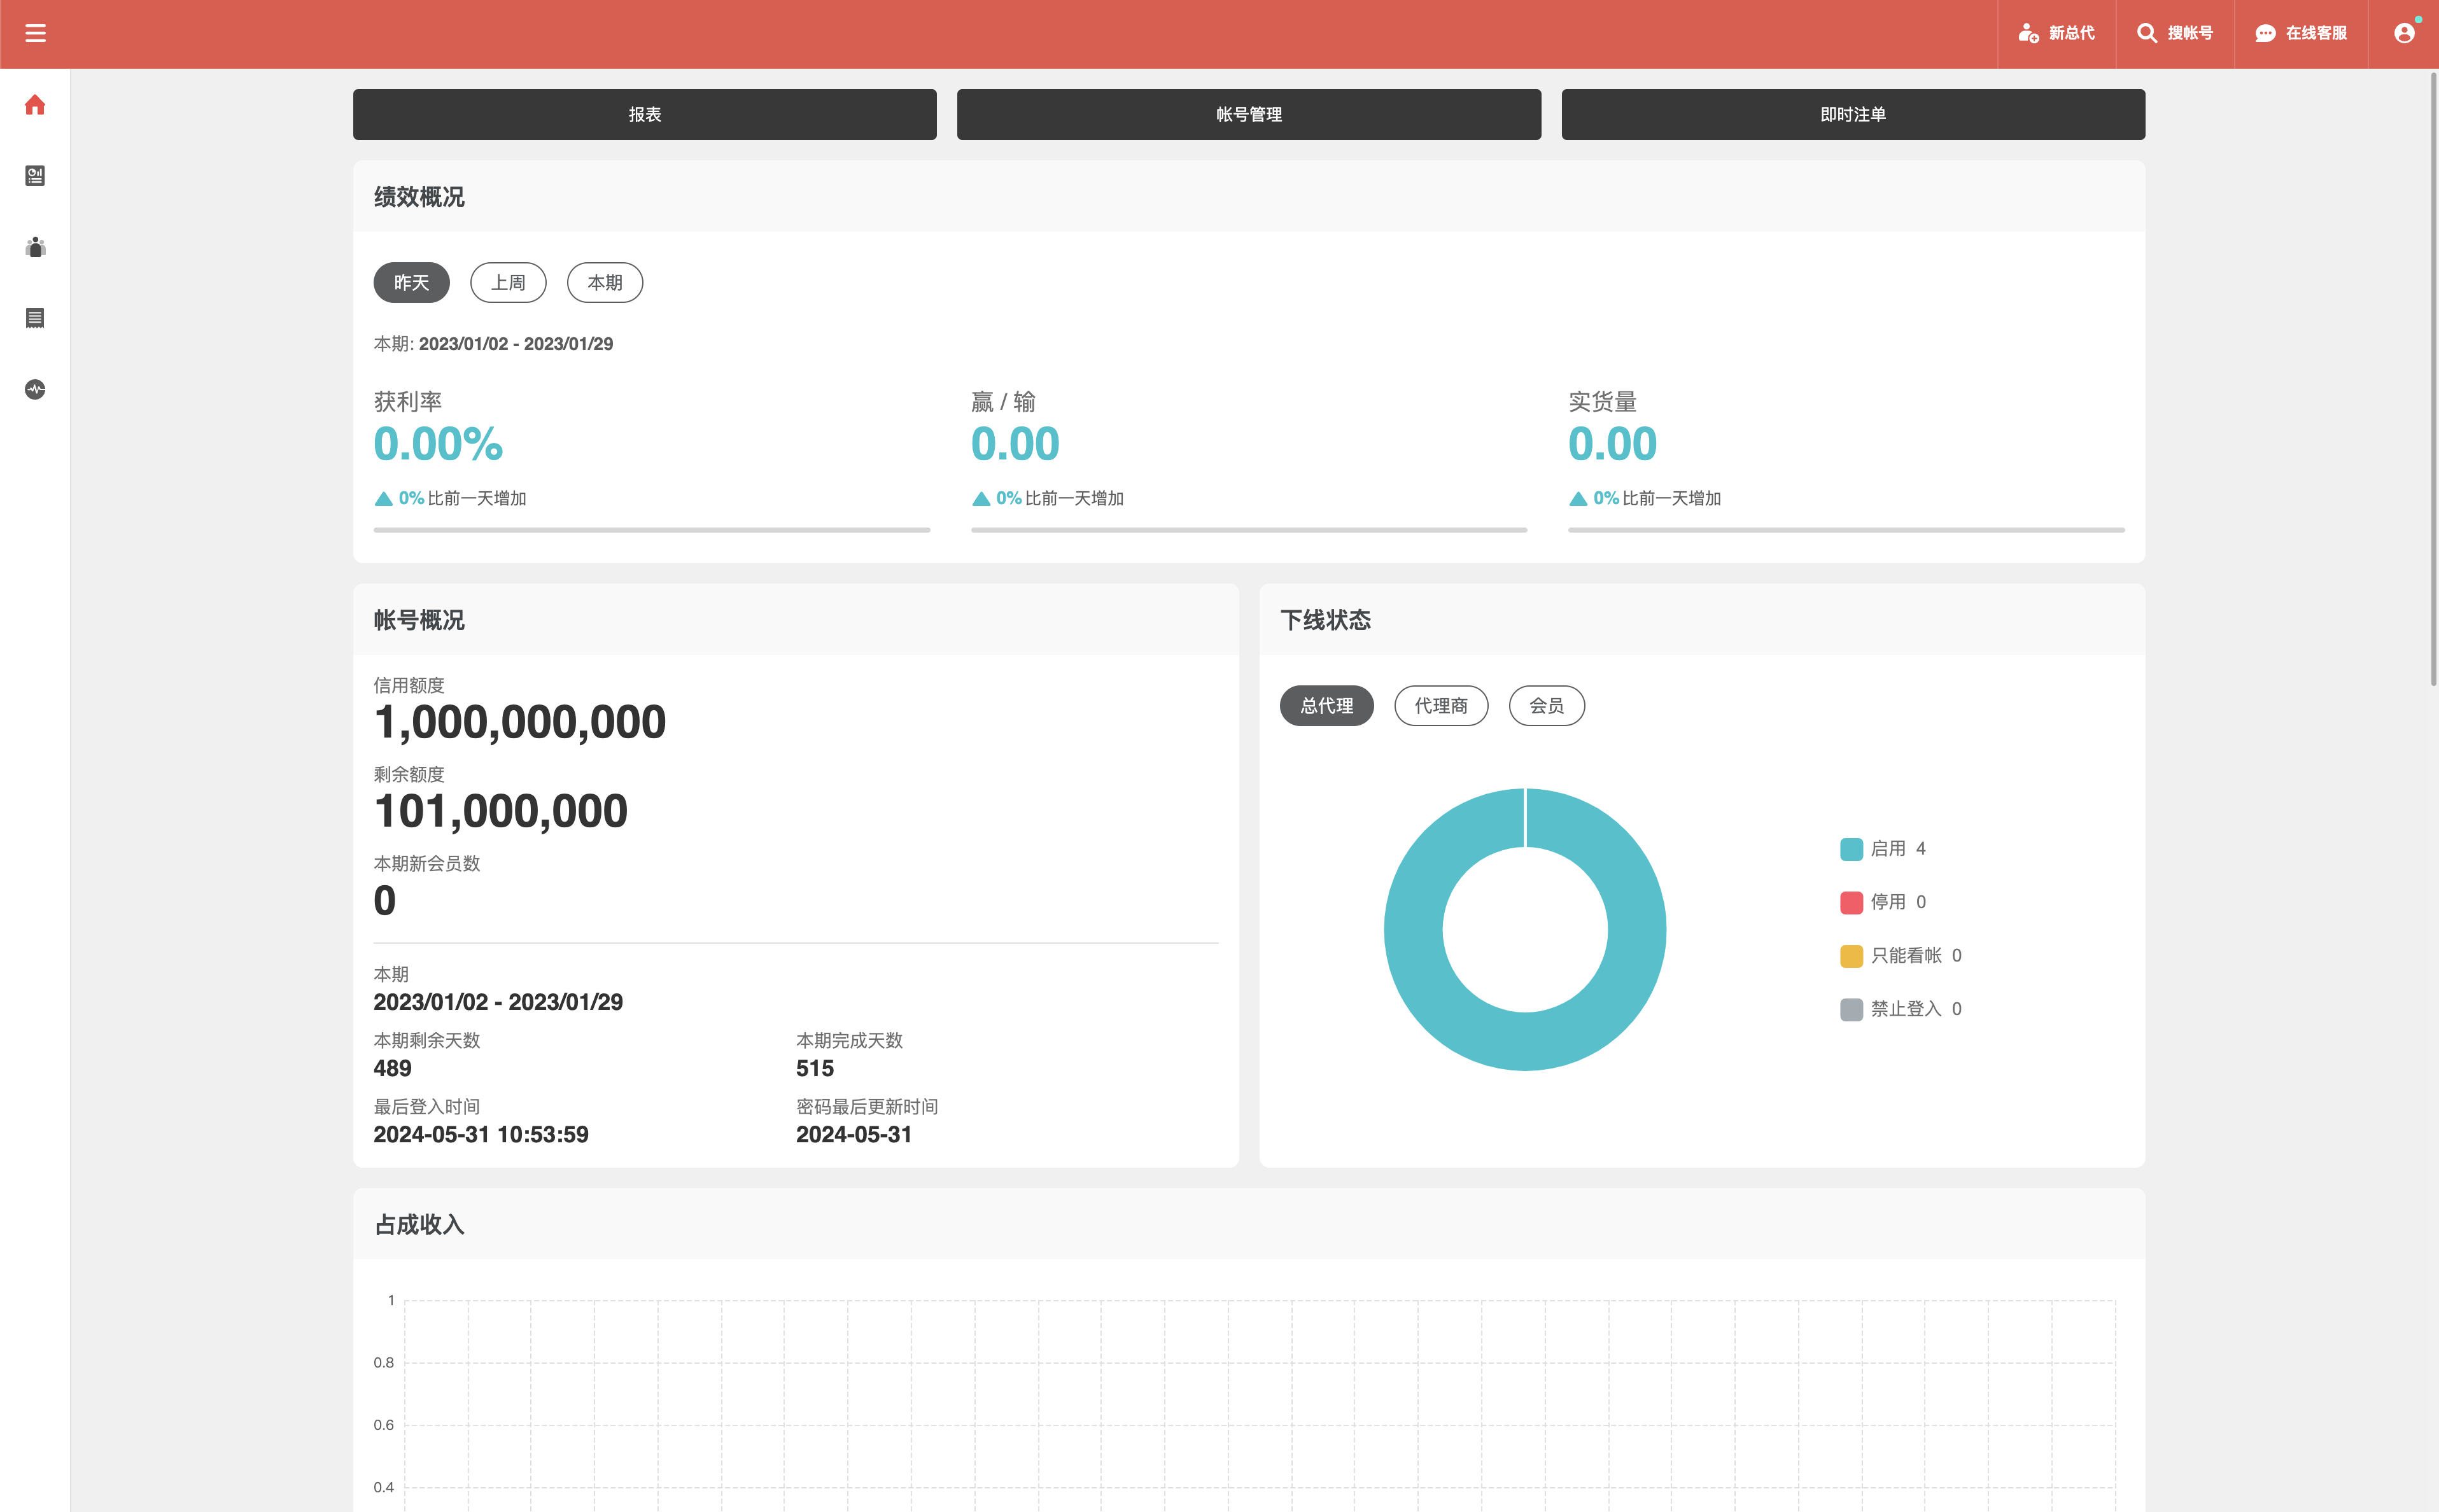Toggle the 只能看帐 yellow legend swatch
Viewport: 2439px width, 1512px height.
(1851, 956)
